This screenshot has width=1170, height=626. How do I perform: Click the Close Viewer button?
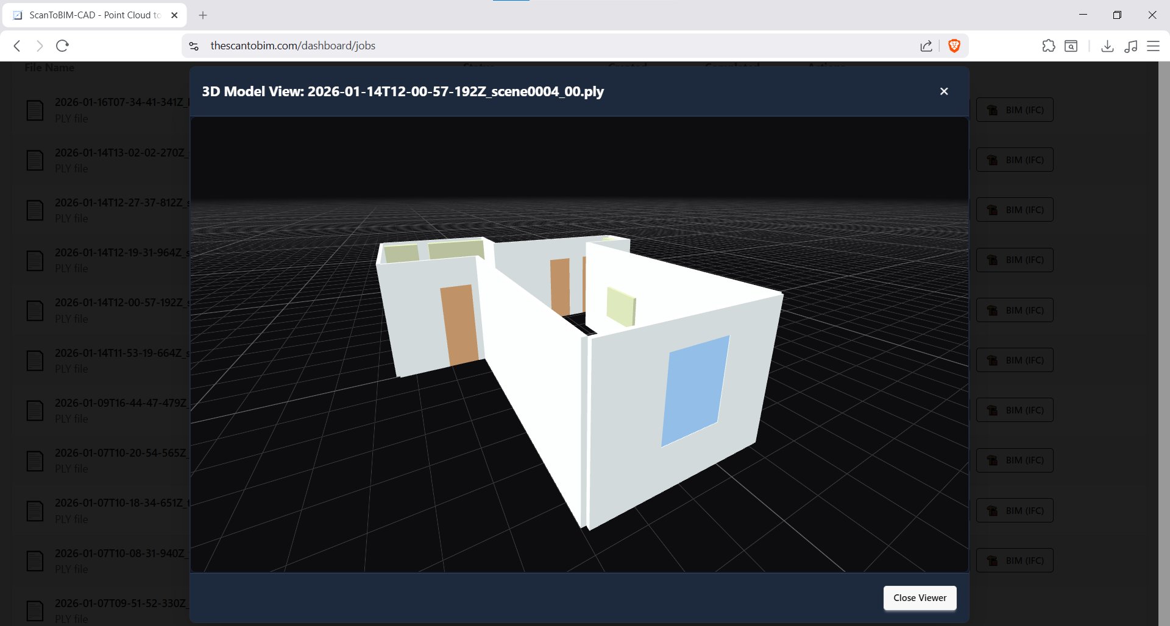tap(920, 598)
